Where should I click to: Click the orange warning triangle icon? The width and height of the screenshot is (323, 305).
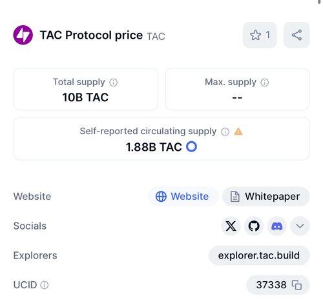point(238,132)
